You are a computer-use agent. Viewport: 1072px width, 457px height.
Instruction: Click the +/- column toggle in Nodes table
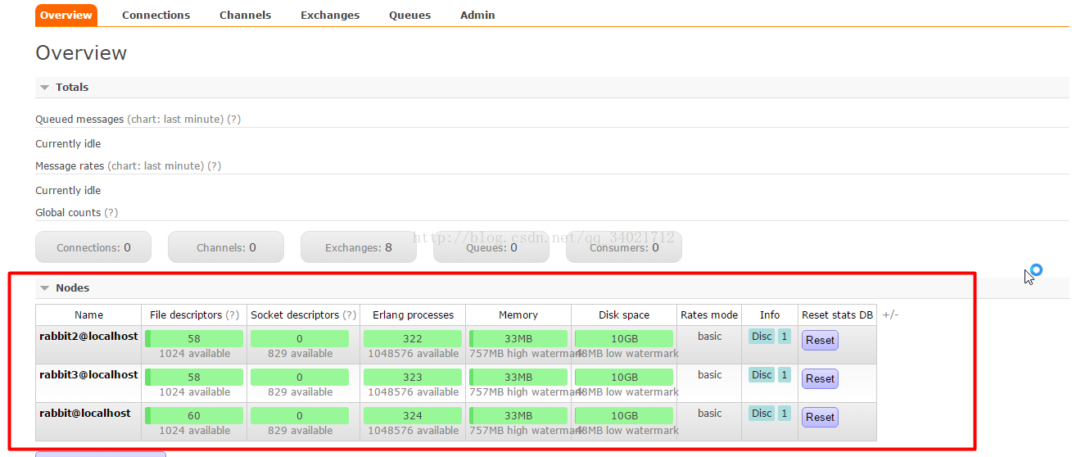890,314
